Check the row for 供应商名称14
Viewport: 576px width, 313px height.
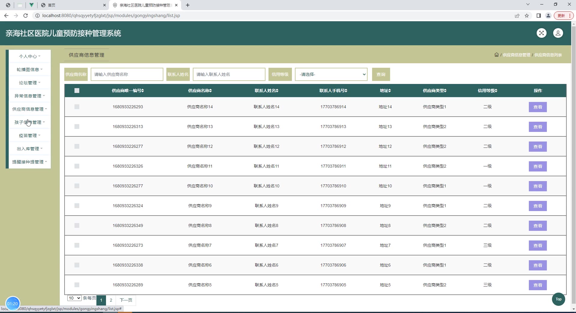pyautogui.click(x=77, y=107)
